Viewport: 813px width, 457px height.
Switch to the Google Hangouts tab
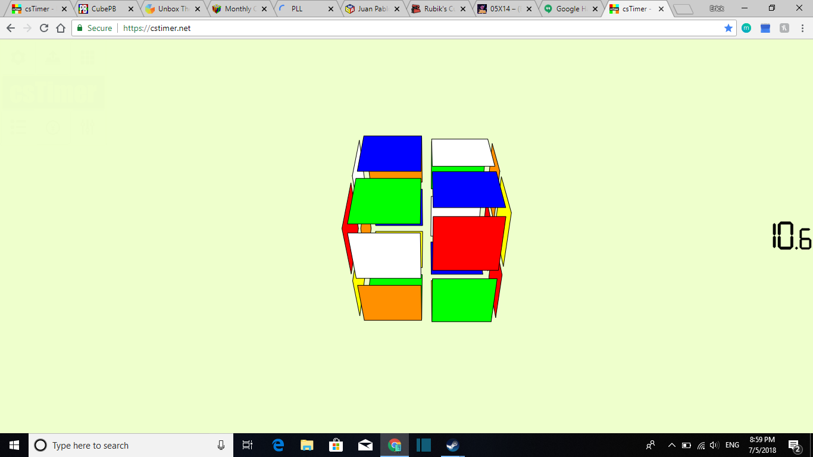click(x=571, y=9)
